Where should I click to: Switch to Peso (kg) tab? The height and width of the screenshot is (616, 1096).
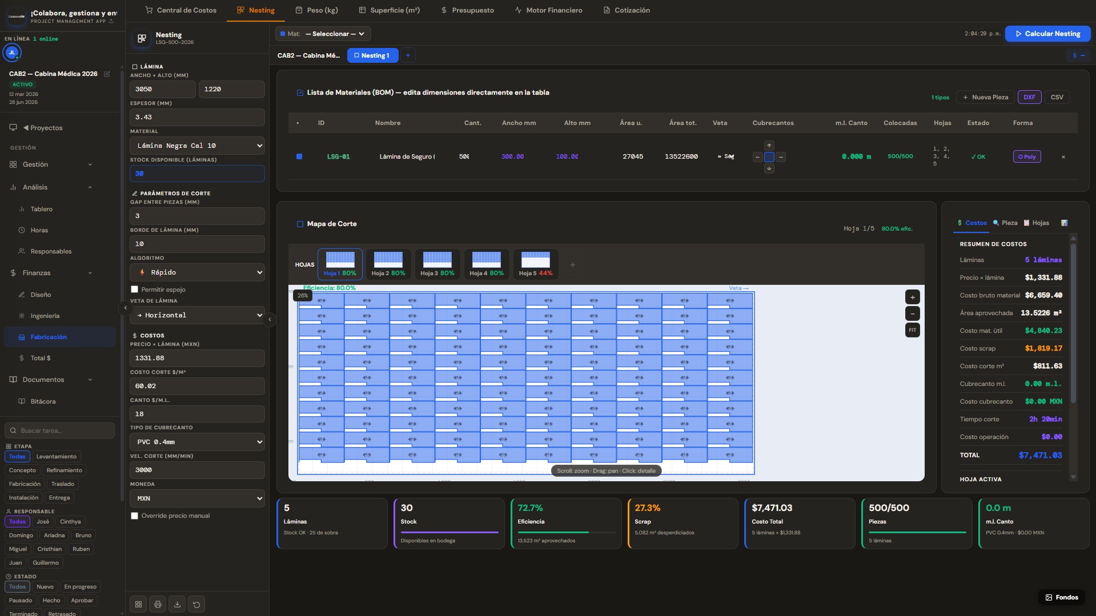316,10
